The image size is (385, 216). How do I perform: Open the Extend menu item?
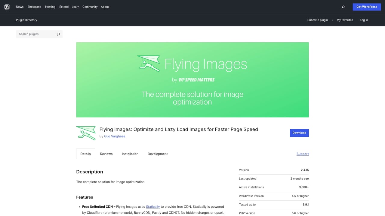pos(64,7)
